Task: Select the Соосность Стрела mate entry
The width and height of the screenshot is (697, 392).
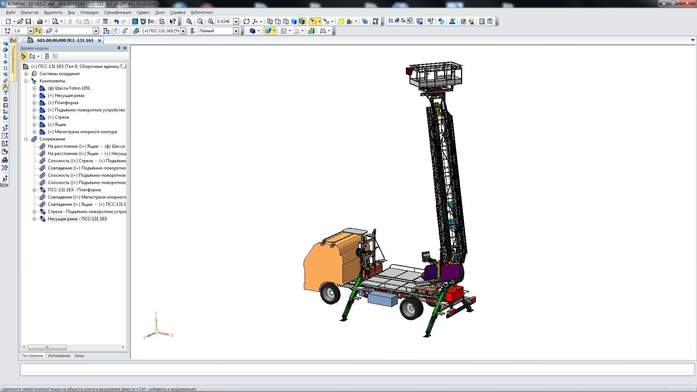Action: (87, 161)
